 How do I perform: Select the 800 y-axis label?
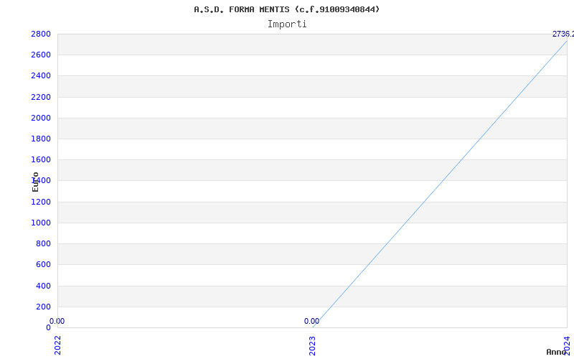coord(44,243)
